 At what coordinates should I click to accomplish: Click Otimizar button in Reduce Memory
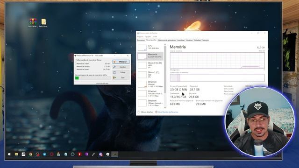(121, 62)
